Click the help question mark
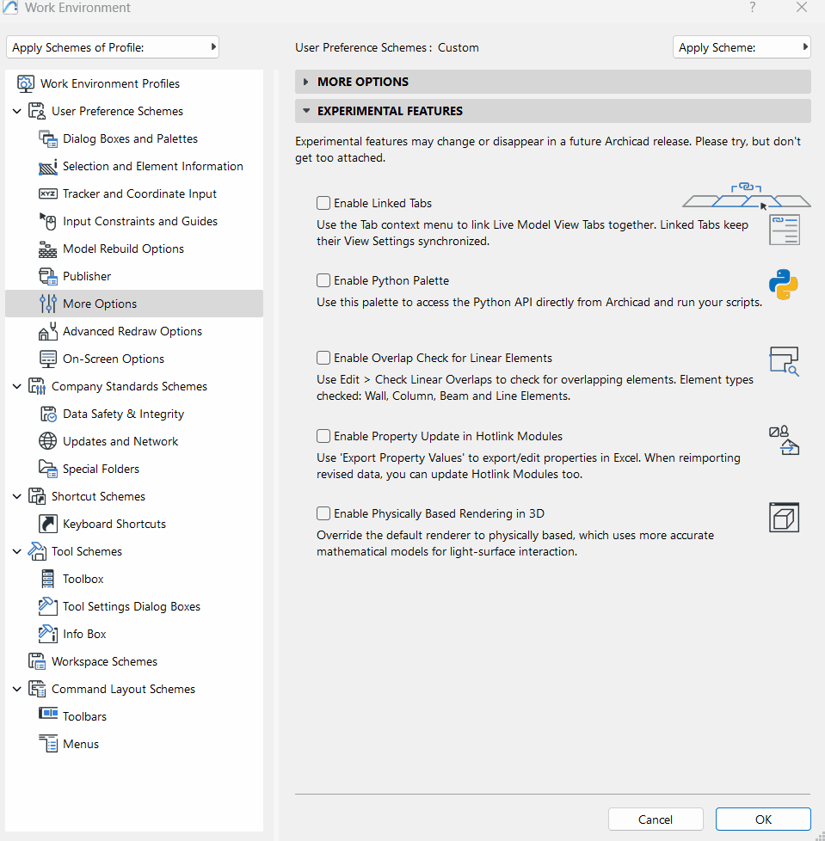The width and height of the screenshot is (825, 841). click(753, 8)
